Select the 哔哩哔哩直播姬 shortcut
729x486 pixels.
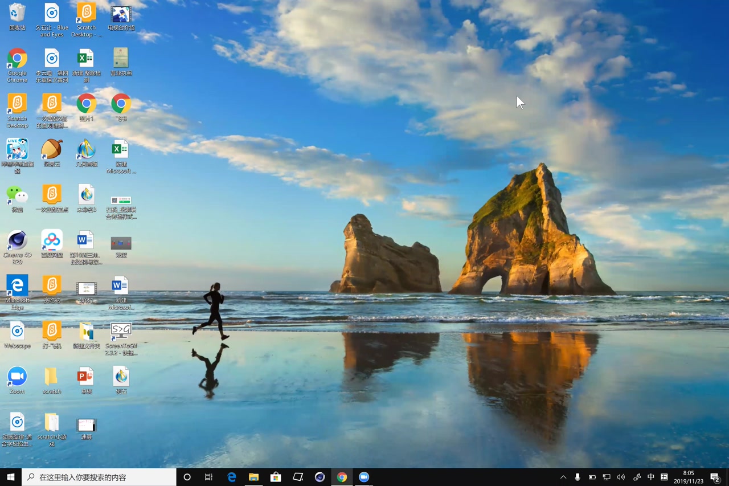tap(17, 156)
